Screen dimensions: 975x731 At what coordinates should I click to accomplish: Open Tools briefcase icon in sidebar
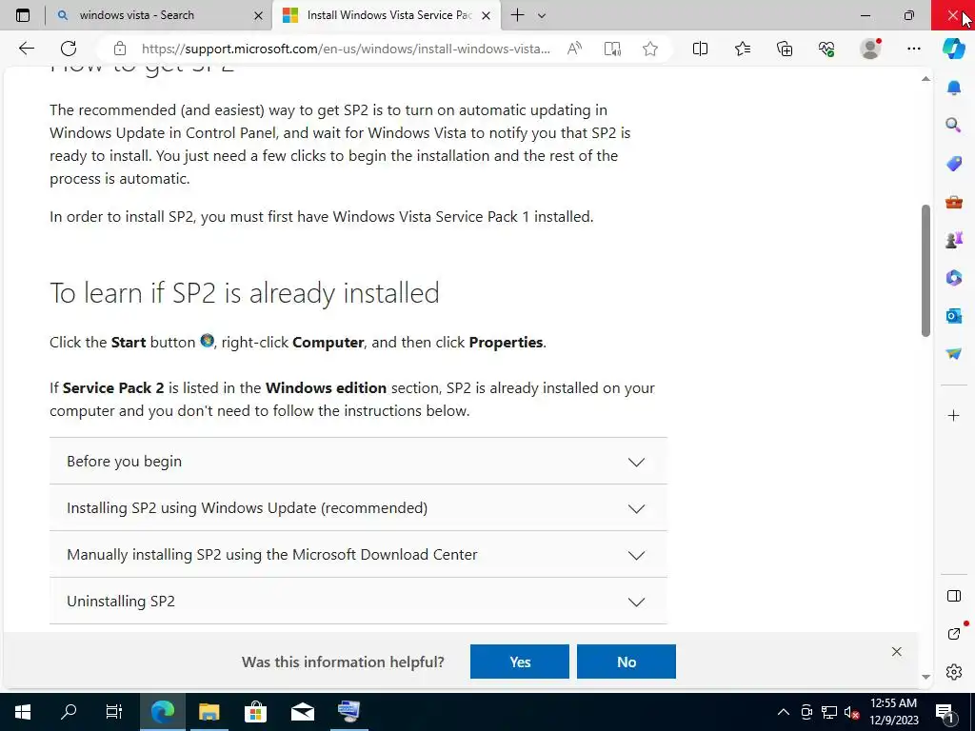[x=954, y=202]
